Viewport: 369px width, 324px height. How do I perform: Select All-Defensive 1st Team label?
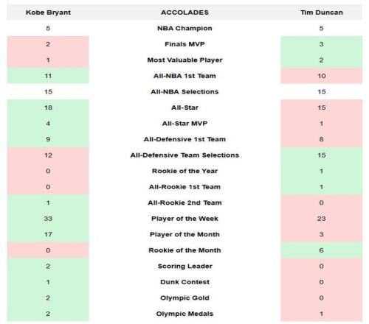(184, 139)
